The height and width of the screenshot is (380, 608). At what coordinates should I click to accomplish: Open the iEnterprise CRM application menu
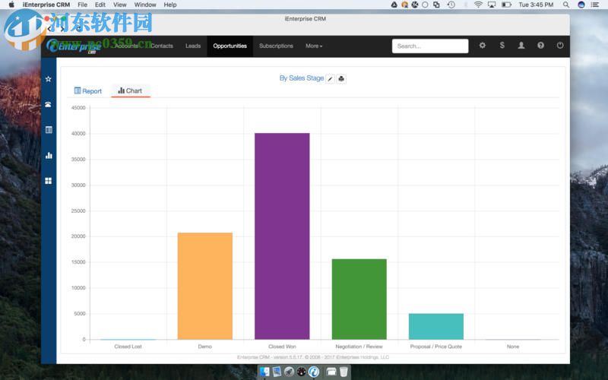[46, 5]
